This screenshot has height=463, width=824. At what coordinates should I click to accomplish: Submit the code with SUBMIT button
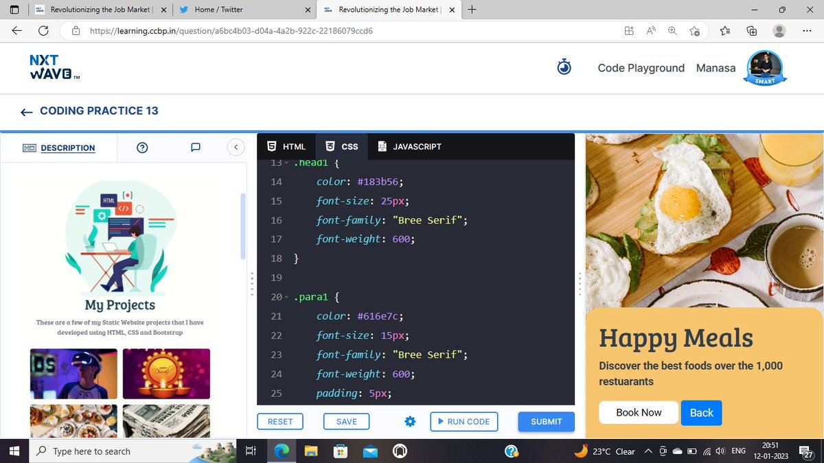click(546, 421)
